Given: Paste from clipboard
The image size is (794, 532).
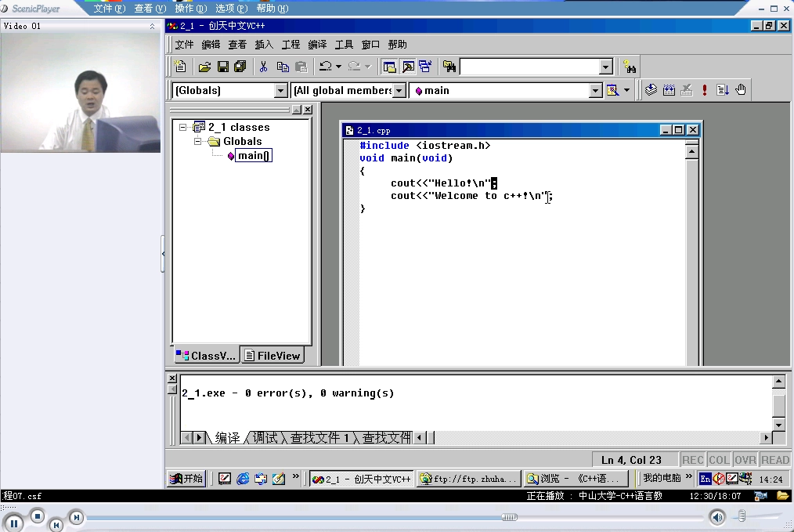Looking at the screenshot, I should pos(301,66).
